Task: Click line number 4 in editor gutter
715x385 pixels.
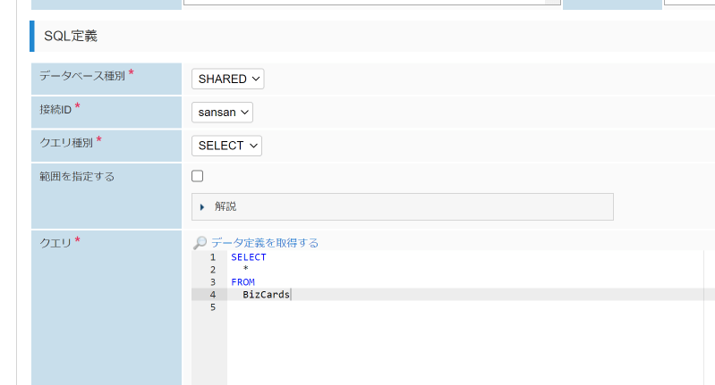Action: 212,295
